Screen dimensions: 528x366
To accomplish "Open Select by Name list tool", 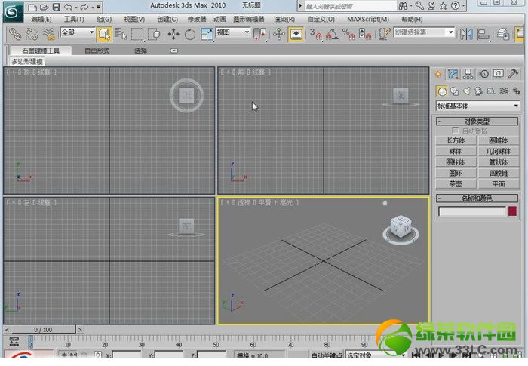I will (121, 34).
